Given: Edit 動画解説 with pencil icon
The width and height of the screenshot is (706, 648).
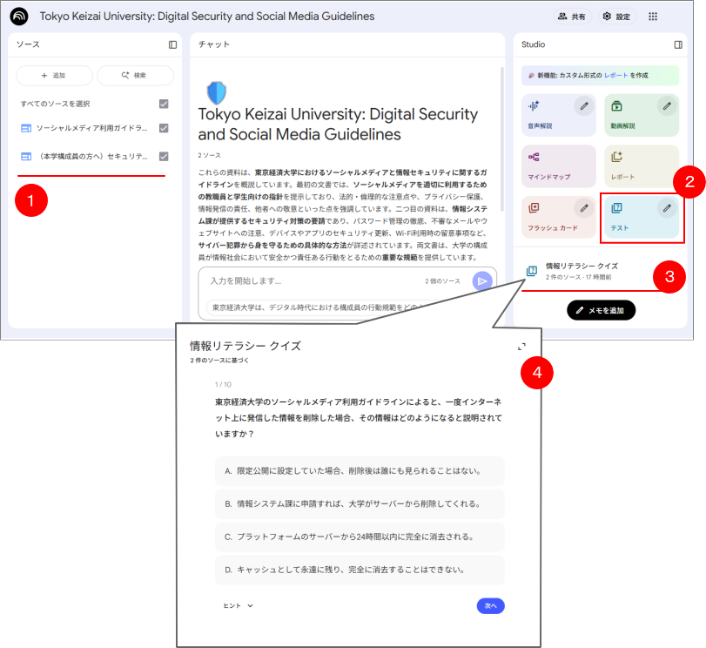Looking at the screenshot, I should (x=667, y=106).
